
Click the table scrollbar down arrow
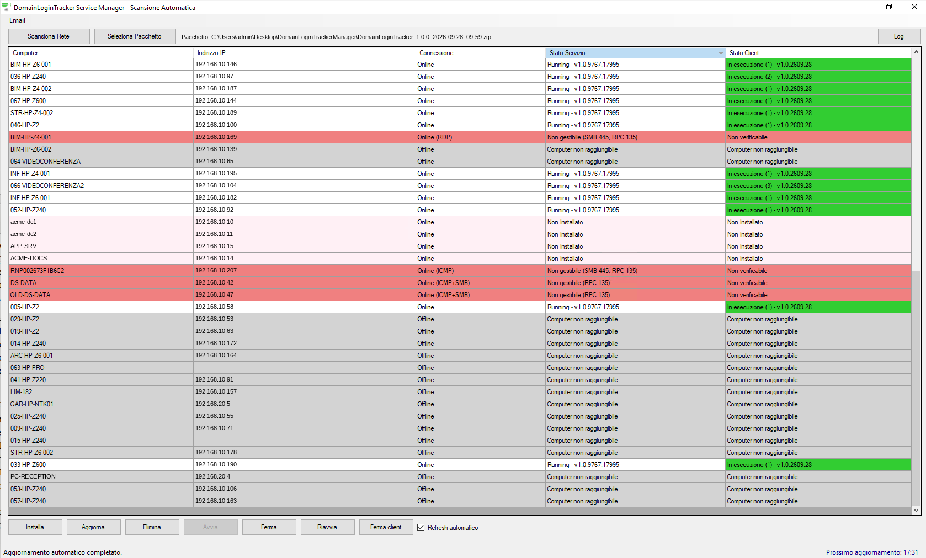(916, 511)
